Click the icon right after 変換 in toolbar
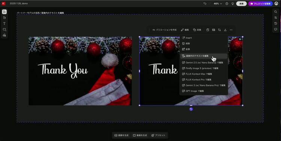Screen dimensions: 281x141 click(x=208, y=30)
